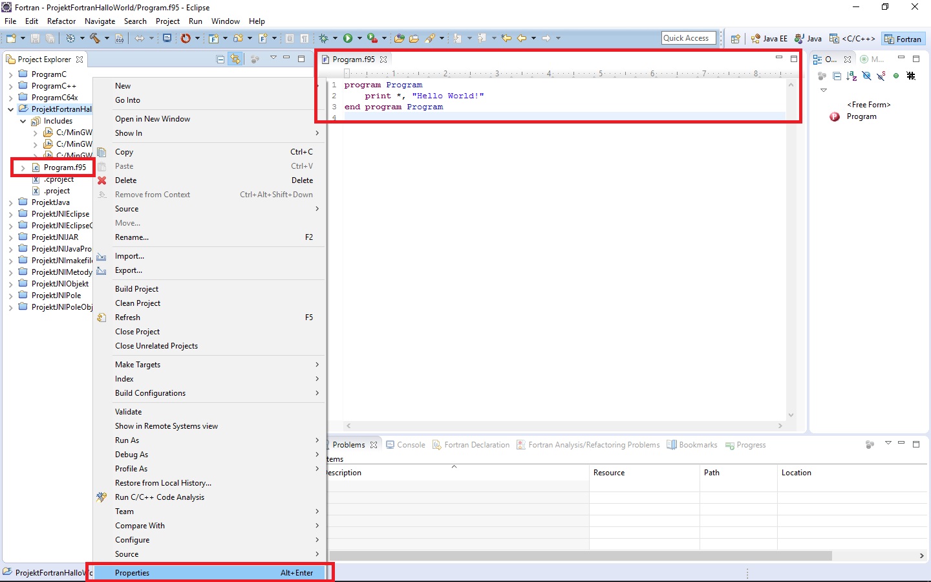
Task: Expand the ProgramC project tree node
Action: click(x=10, y=75)
